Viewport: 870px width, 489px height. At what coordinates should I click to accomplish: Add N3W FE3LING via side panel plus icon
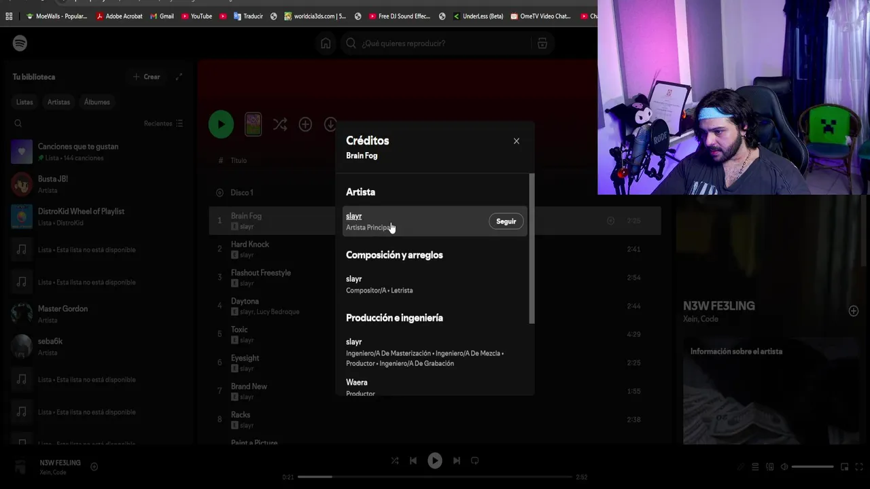click(x=853, y=311)
